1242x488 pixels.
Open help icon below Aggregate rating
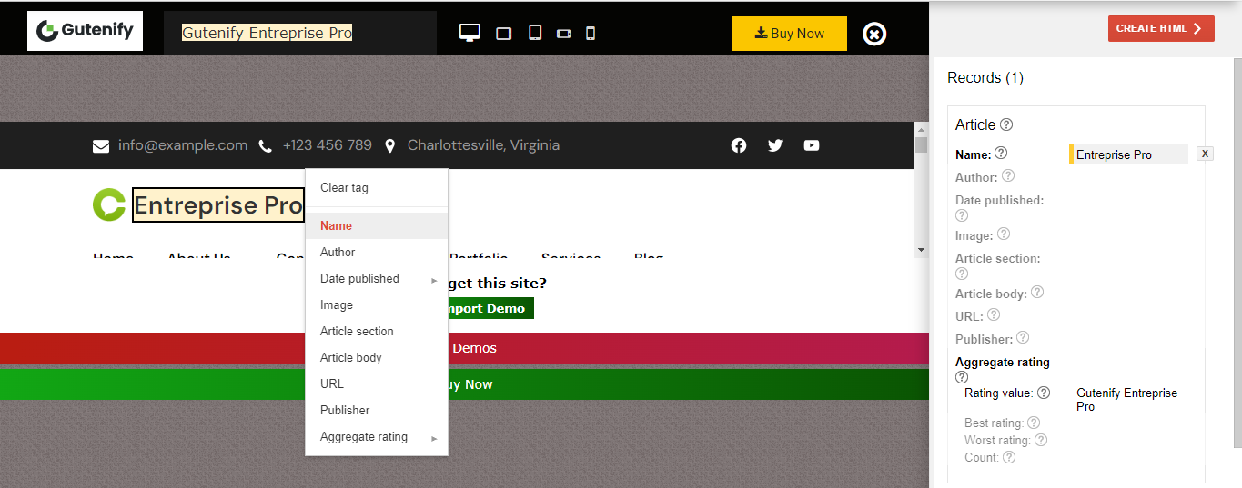click(962, 377)
